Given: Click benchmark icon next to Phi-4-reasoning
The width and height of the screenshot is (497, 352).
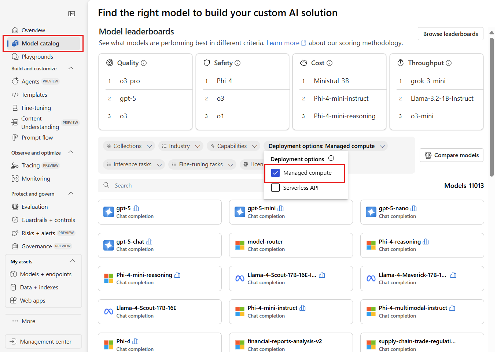Looking at the screenshot, I should click(x=426, y=242).
